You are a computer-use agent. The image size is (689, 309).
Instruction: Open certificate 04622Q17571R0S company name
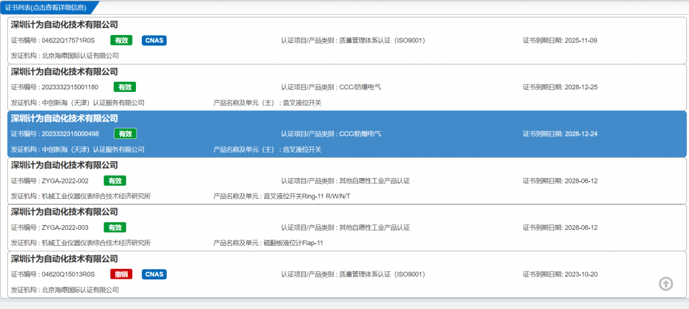[x=64, y=25]
